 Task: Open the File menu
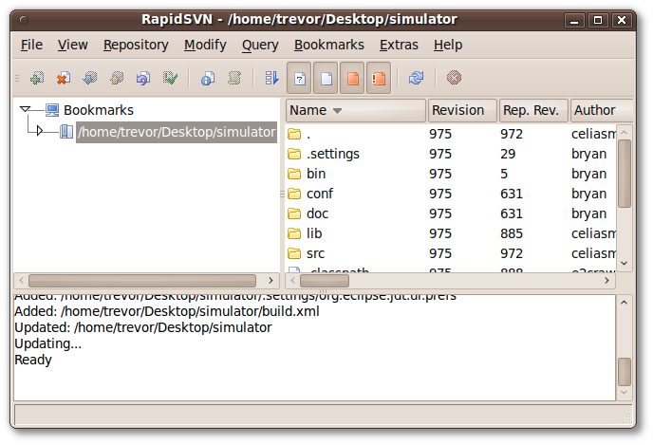[31, 45]
